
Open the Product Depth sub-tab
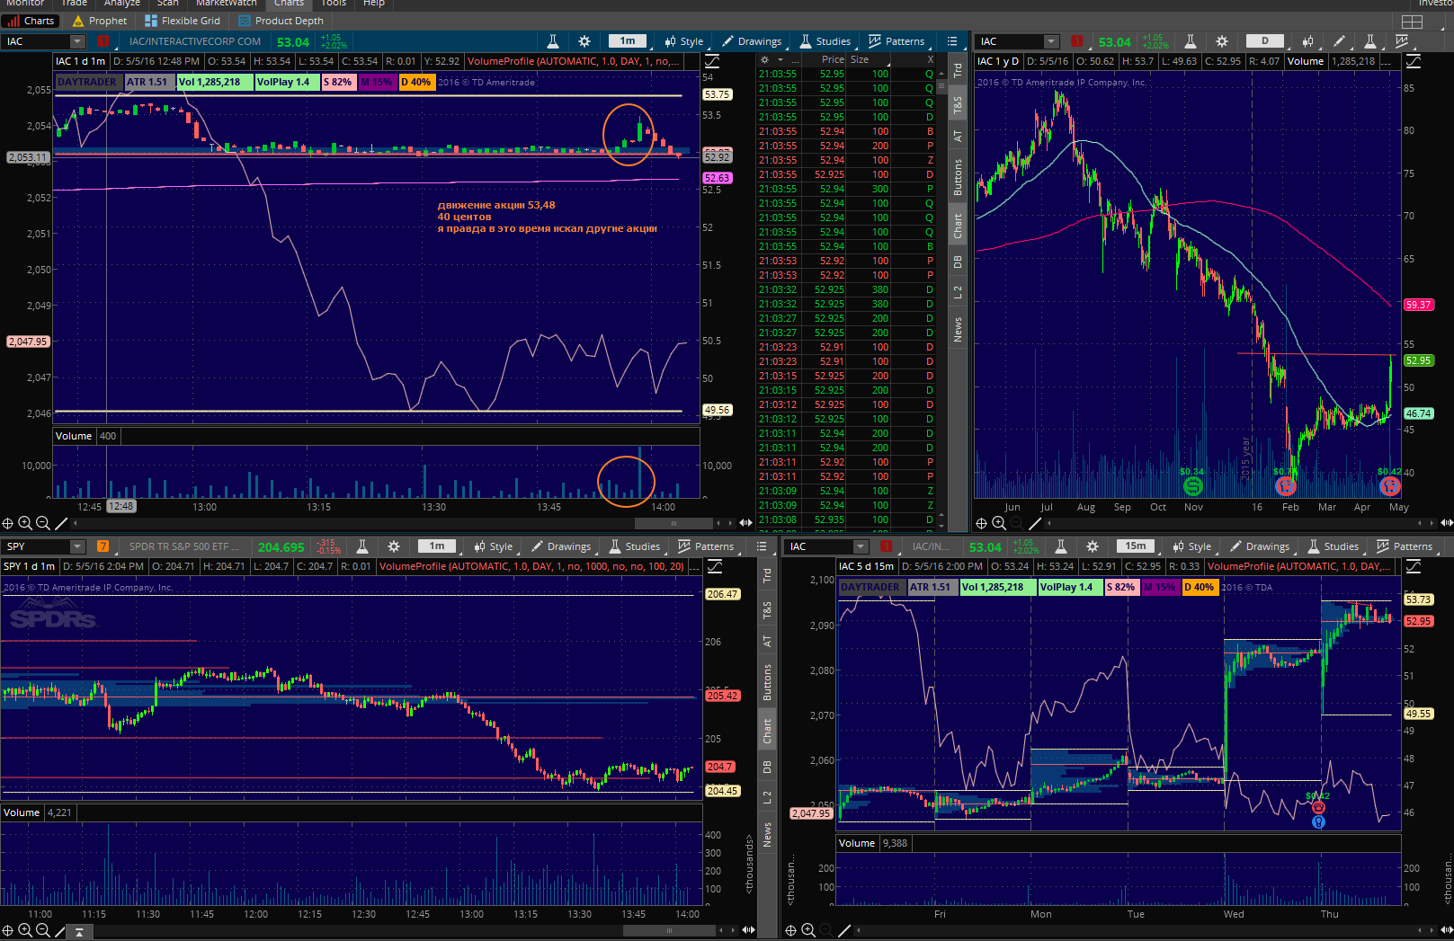point(281,21)
